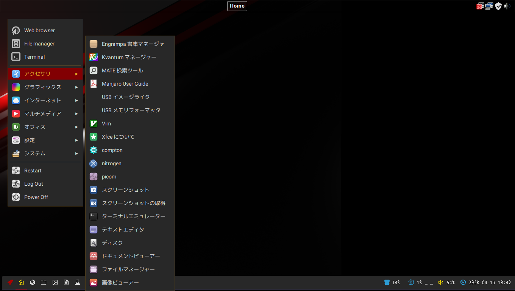Open 画像ビューアー
The image size is (515, 291).
click(x=130, y=283)
